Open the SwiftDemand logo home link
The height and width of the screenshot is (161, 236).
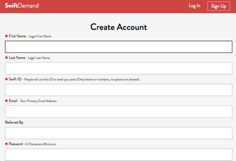22,6
